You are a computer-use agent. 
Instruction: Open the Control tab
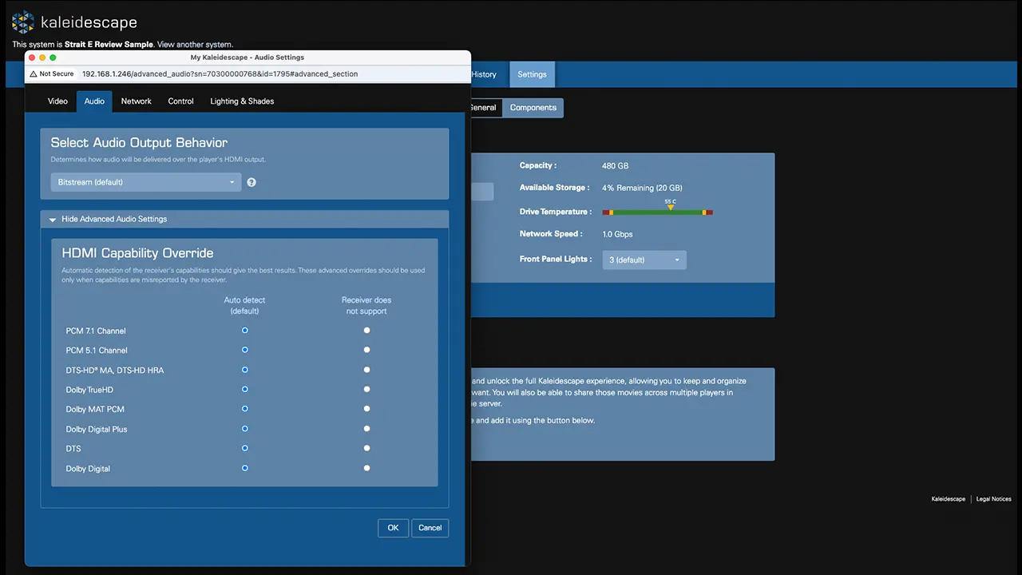[x=180, y=101]
